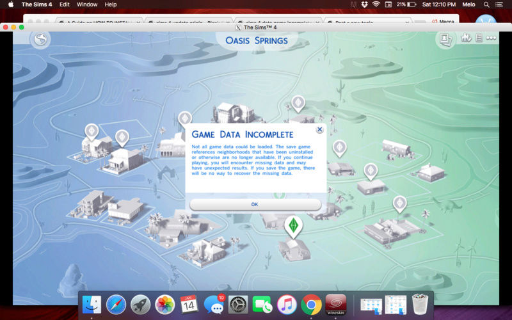Open the Gallery photos icon
The width and height of the screenshot is (512, 320).
tap(445, 39)
